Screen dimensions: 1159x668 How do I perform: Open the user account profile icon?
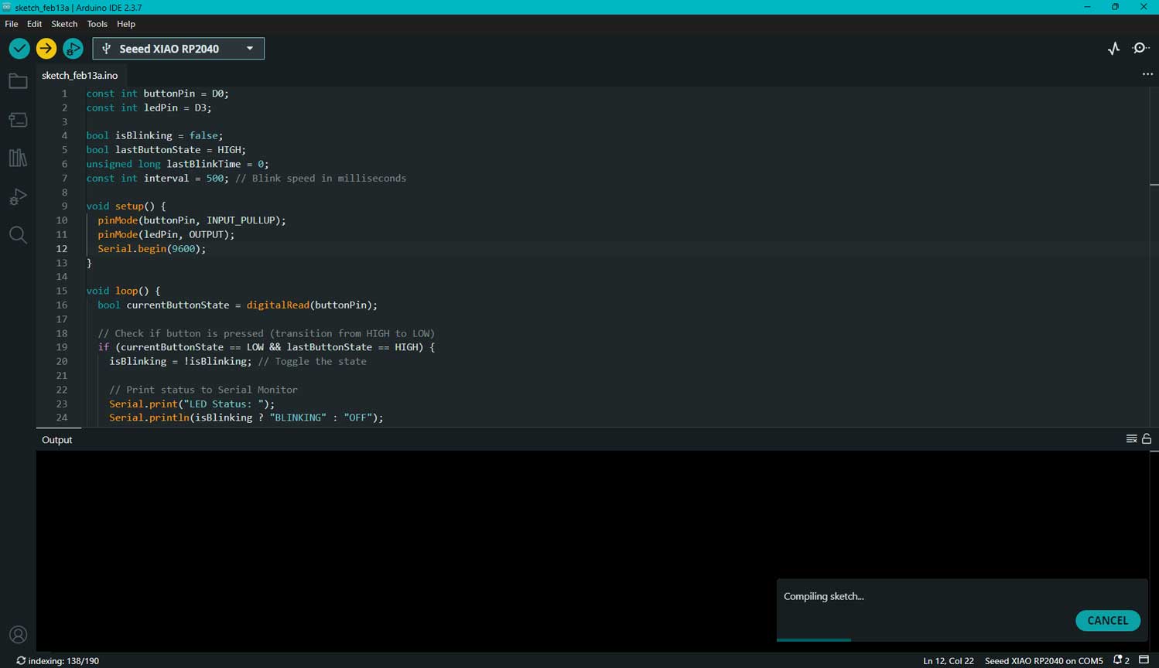tap(18, 635)
